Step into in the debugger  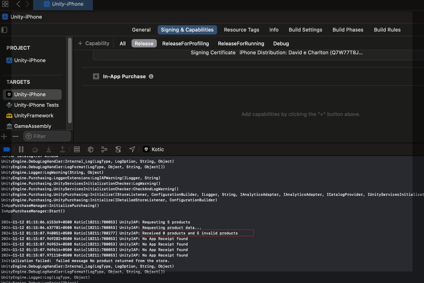tap(49, 149)
